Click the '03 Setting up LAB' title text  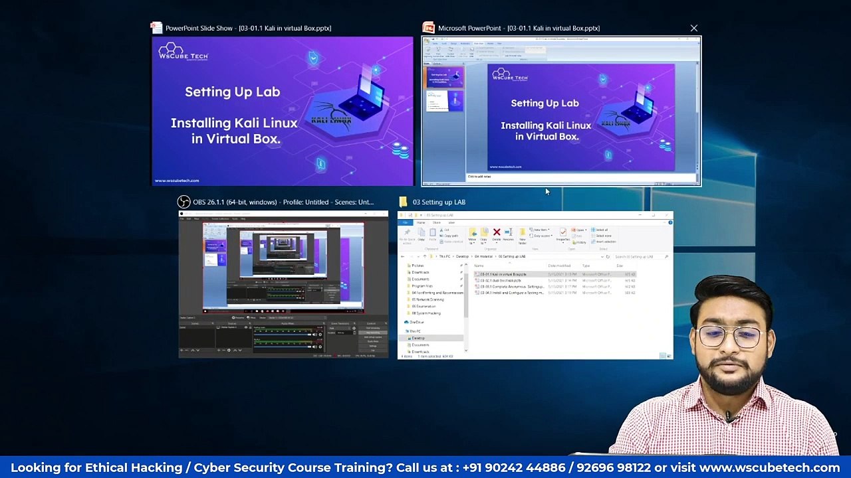coord(439,202)
